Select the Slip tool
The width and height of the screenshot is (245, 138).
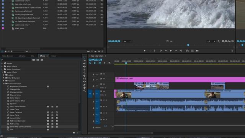(84, 79)
